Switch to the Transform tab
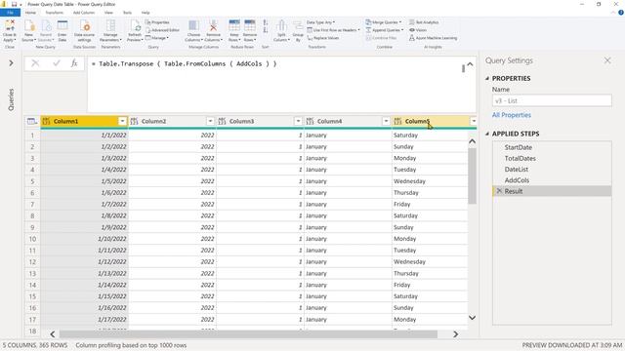 [55, 13]
